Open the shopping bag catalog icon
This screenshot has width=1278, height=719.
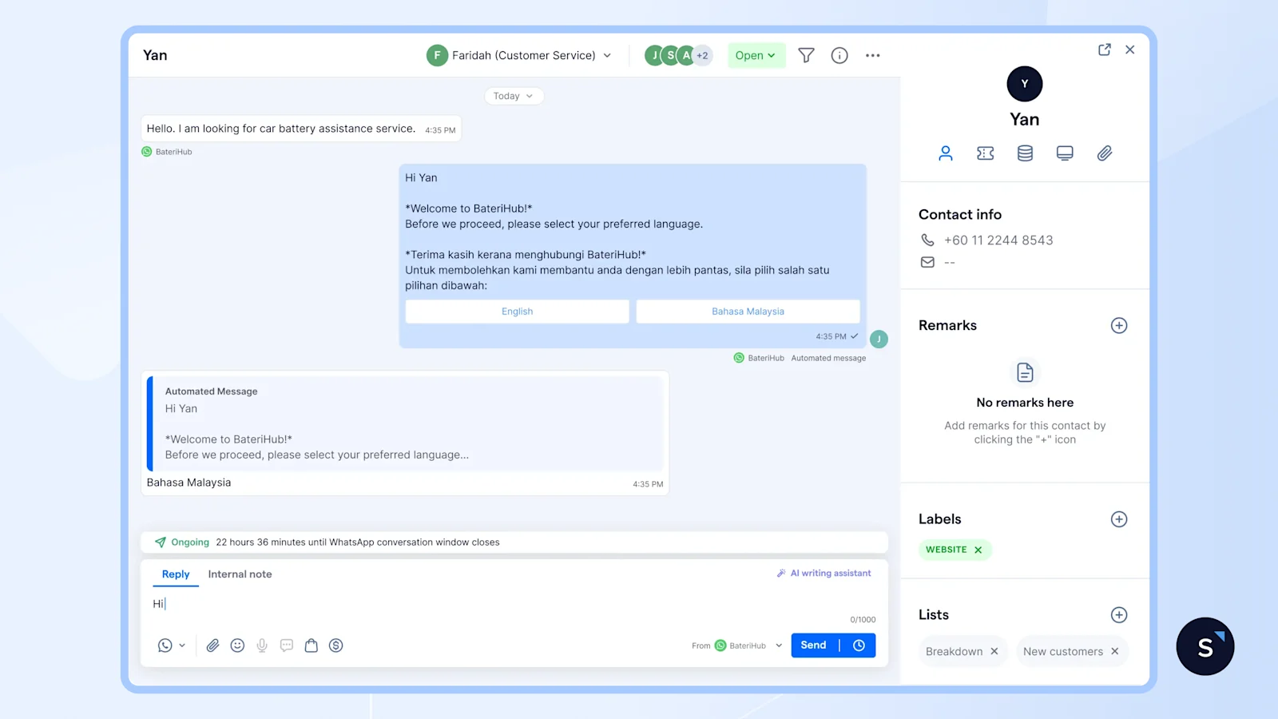tap(312, 646)
